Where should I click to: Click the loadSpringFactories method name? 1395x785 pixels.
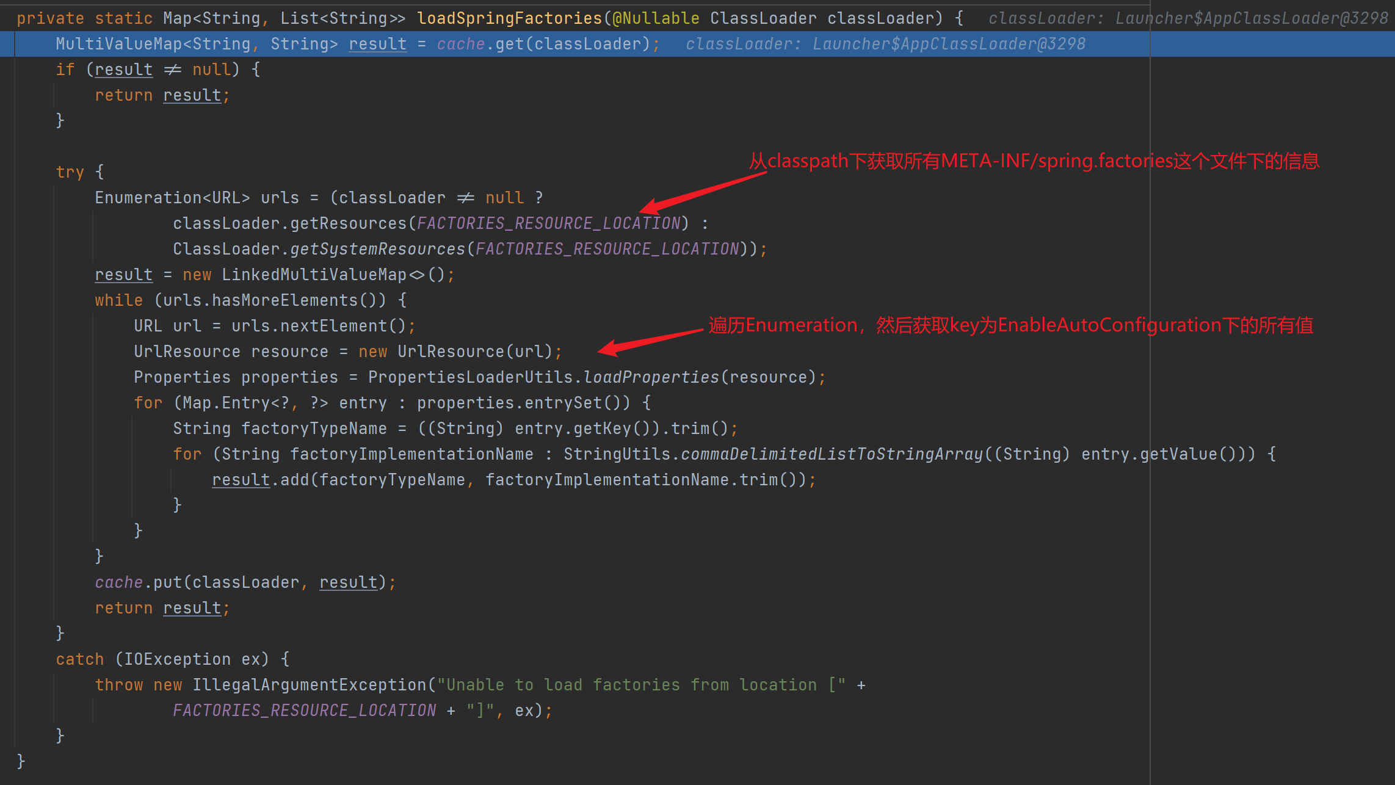(509, 18)
